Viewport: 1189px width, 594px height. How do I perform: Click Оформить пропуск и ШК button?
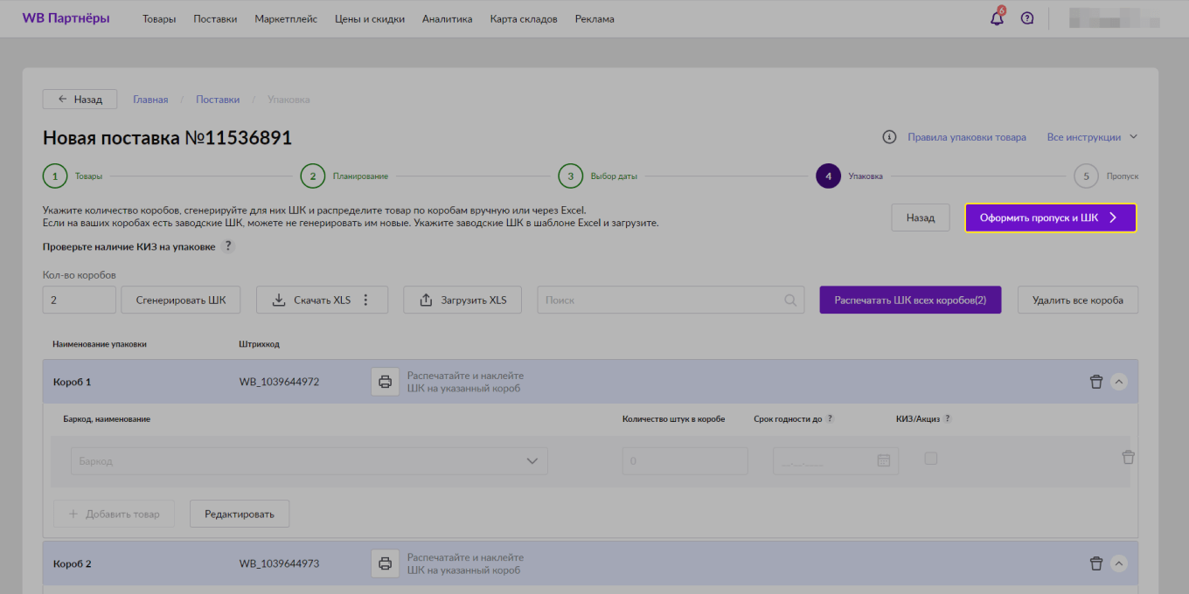[x=1050, y=218]
